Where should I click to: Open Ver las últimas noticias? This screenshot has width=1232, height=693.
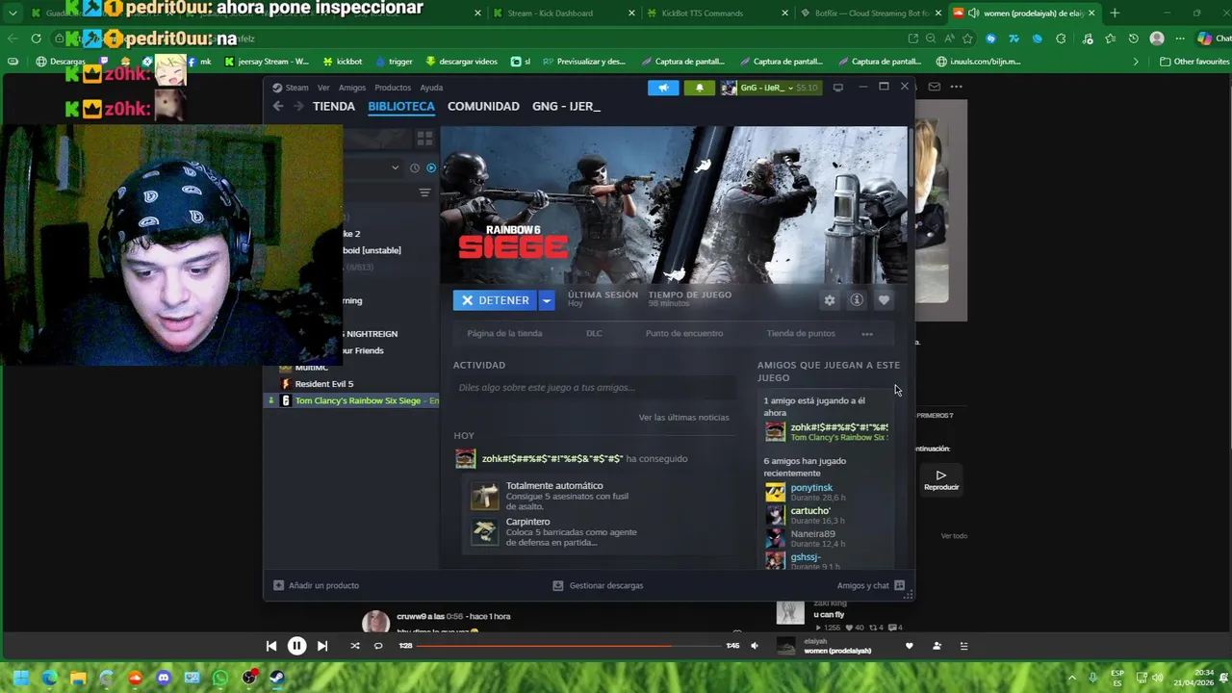(683, 417)
